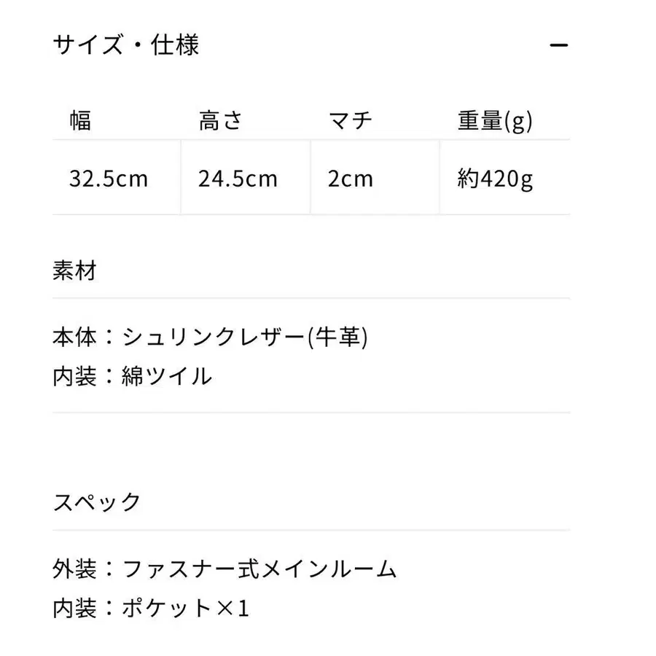
Task: Select the 綿ツイル lining text
Action: click(166, 376)
